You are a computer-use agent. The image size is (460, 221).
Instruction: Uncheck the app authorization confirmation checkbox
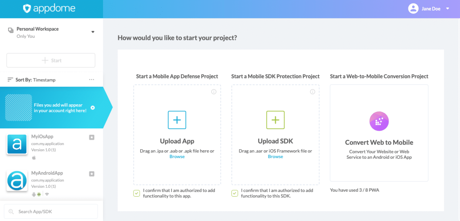click(137, 193)
